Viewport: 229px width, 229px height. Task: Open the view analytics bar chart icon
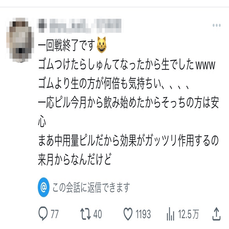(171, 214)
